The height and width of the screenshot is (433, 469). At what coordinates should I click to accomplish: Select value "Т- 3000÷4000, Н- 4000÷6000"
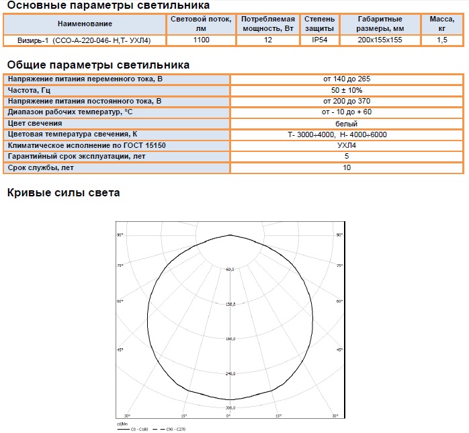tap(337, 134)
